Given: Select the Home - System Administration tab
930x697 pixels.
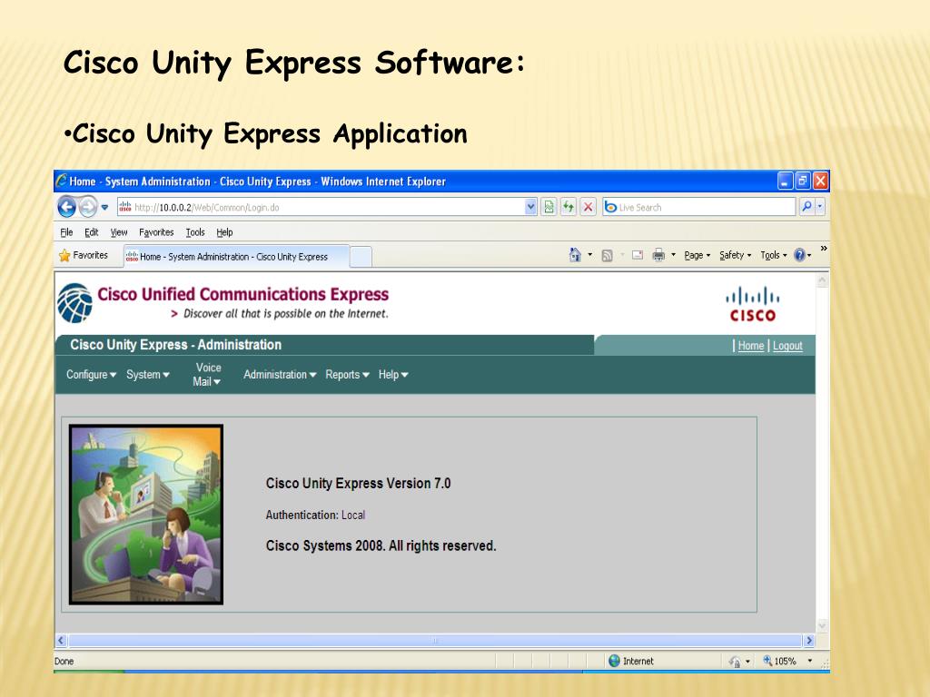Looking at the screenshot, I should click(236, 257).
